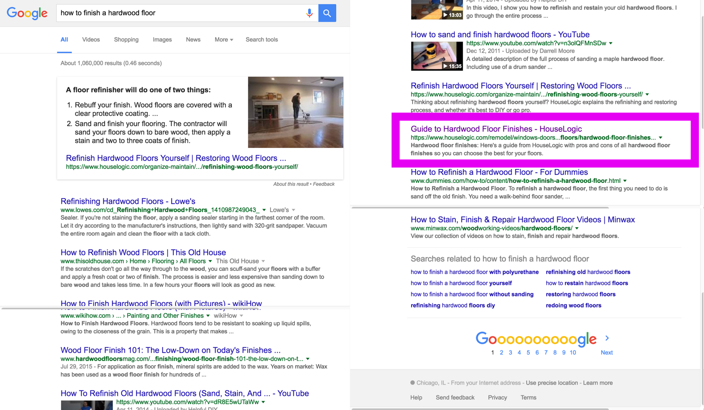Click Use precise location
704x410 pixels.
tap(552, 383)
